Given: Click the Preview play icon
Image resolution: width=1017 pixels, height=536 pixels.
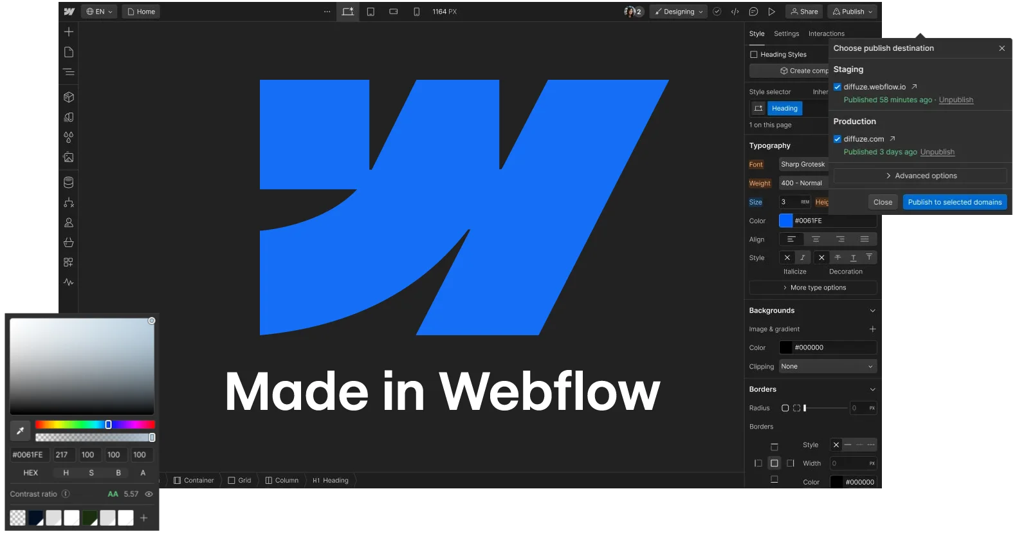Looking at the screenshot, I should click(771, 12).
